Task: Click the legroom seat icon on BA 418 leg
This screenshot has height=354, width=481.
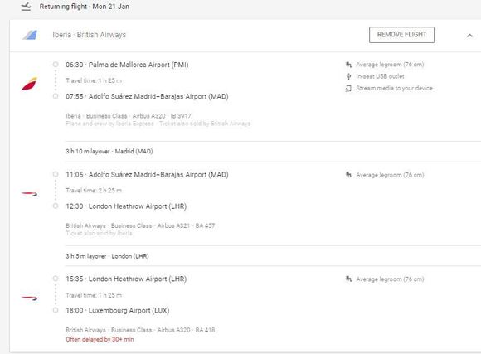Action: [x=348, y=279]
